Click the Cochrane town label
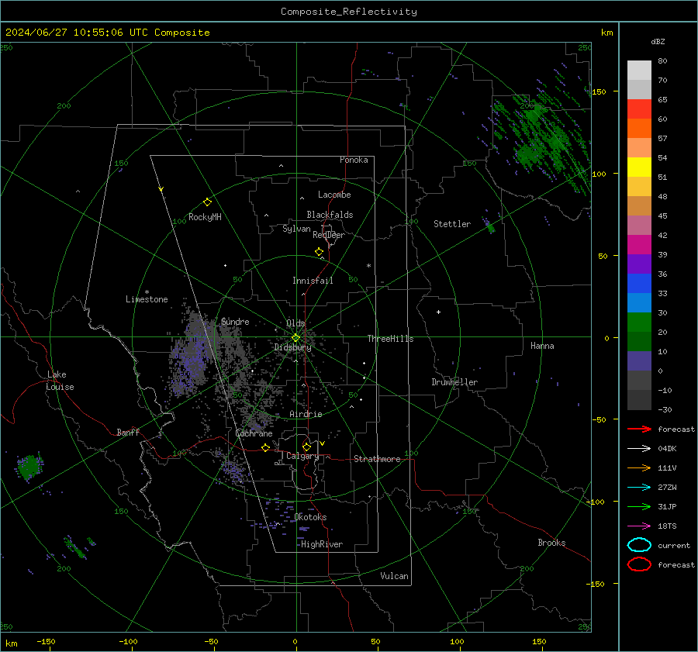 pyautogui.click(x=254, y=433)
